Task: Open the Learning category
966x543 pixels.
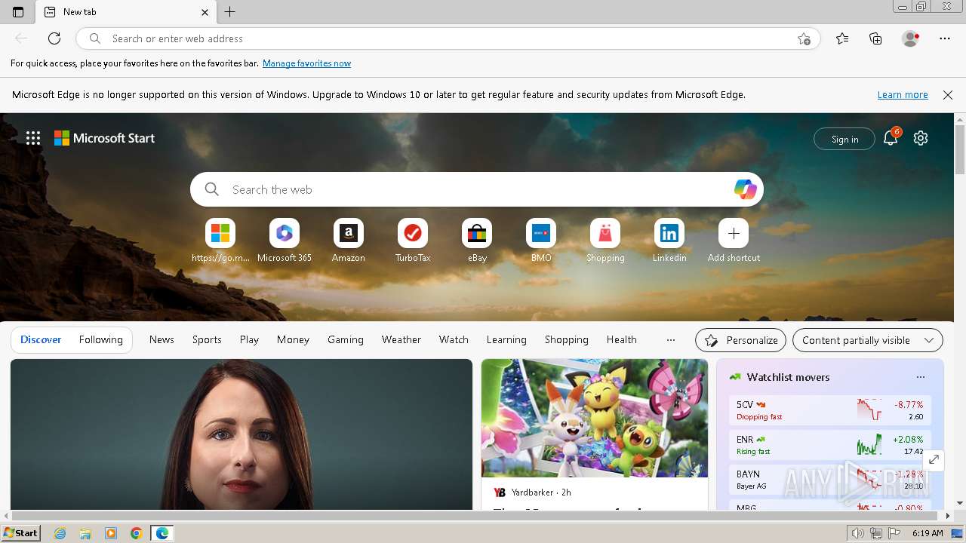Action: click(506, 340)
